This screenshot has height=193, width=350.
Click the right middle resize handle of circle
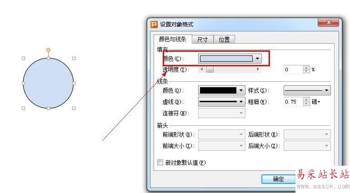[x=74, y=83]
